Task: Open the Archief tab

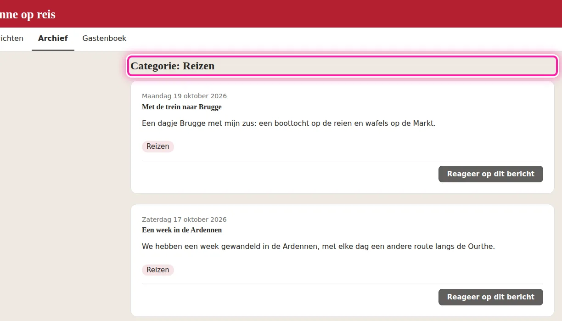Action: click(53, 39)
